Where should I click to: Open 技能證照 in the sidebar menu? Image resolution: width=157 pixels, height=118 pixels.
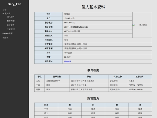[11, 29]
